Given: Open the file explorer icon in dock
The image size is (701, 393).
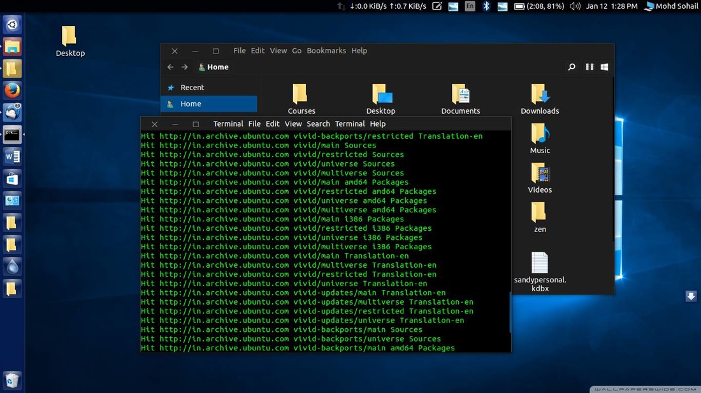Looking at the screenshot, I should [12, 46].
